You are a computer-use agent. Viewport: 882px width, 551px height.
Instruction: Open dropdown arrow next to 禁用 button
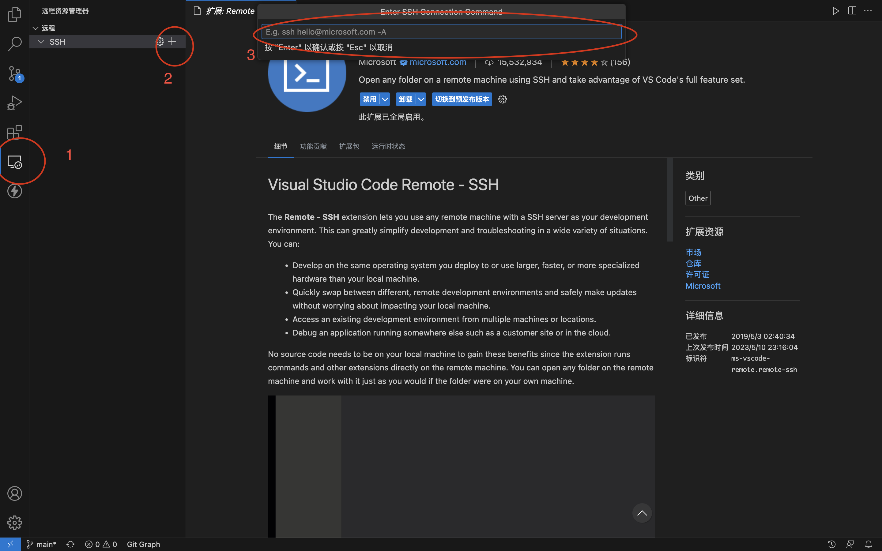point(385,99)
